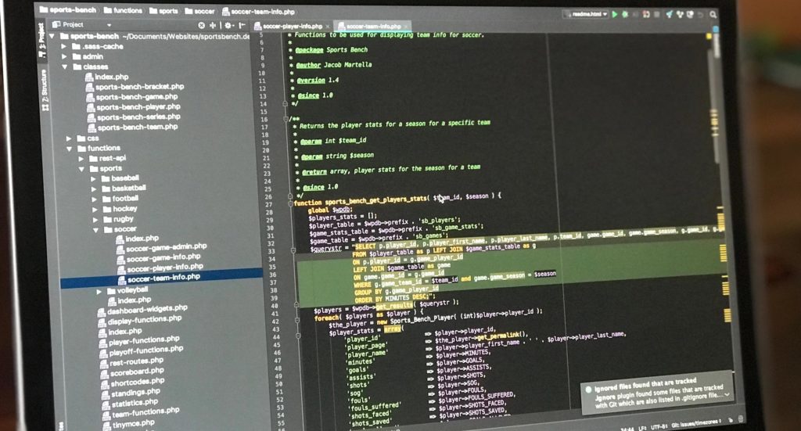Open sports-bench-game.php in the tree
This screenshot has width=801, height=431.
click(131, 97)
